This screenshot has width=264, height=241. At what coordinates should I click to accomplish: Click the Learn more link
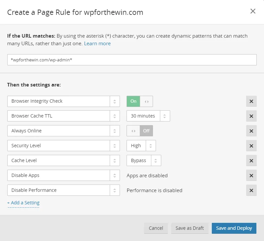[97, 44]
